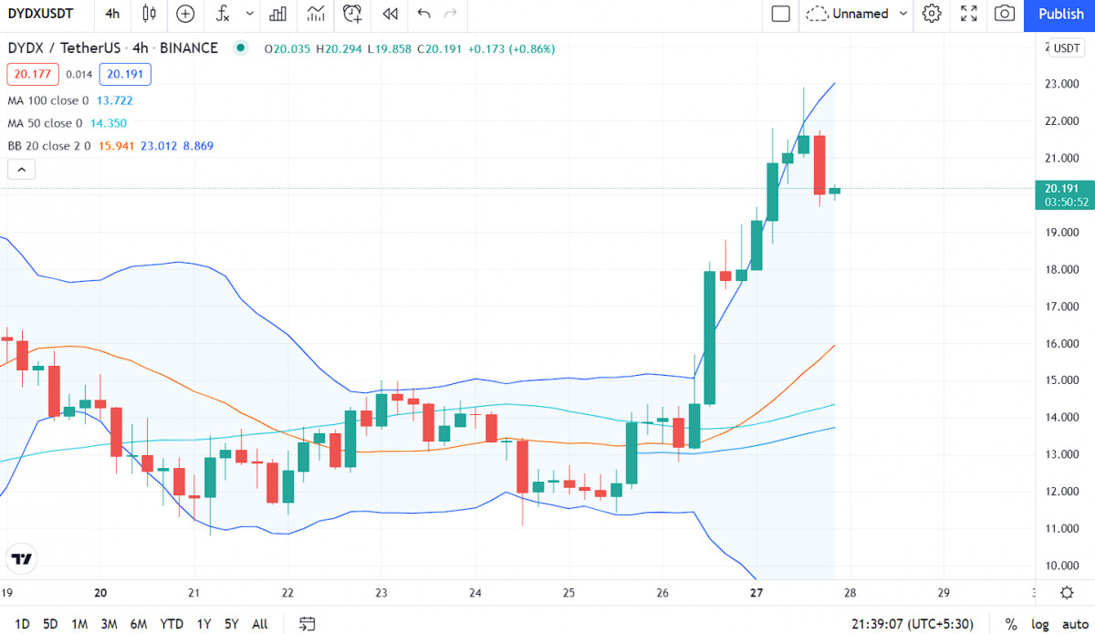The height and width of the screenshot is (634, 1095).
Task: Toggle the auto scale
Action: tap(1075, 624)
